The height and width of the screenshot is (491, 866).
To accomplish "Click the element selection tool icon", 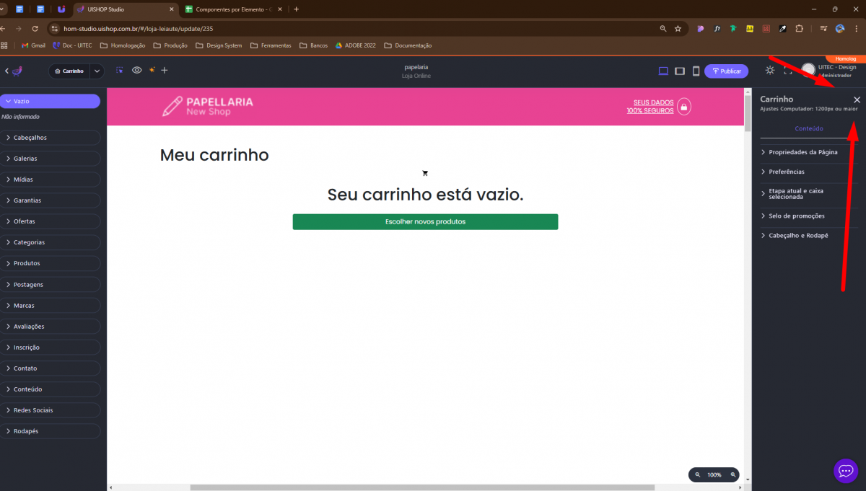I will (x=119, y=71).
